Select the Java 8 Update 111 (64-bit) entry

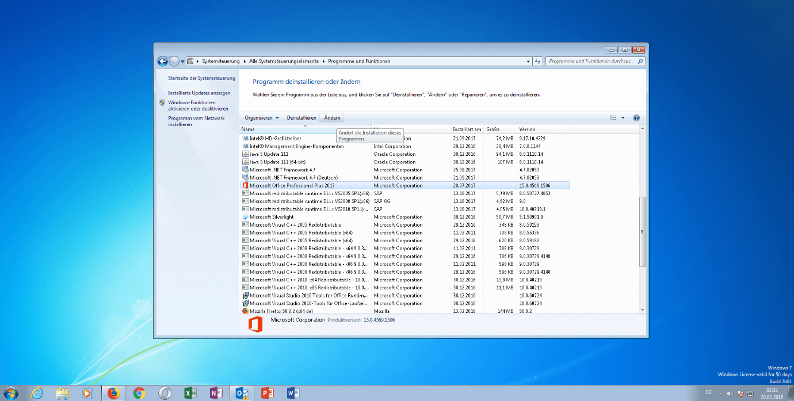[x=404, y=162]
